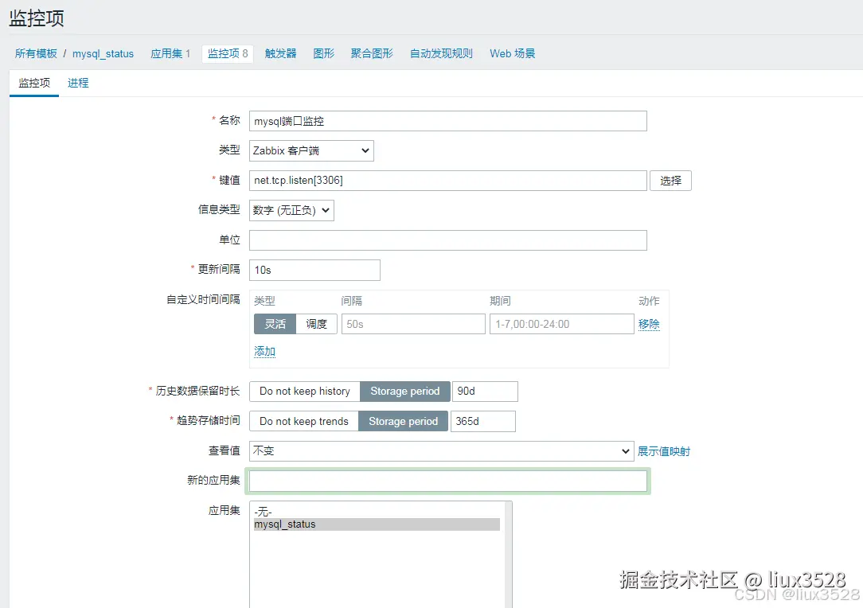863x608 pixels.
Task: Open the 类型 dropdown showing Zabbix 客户端
Action: (x=310, y=150)
